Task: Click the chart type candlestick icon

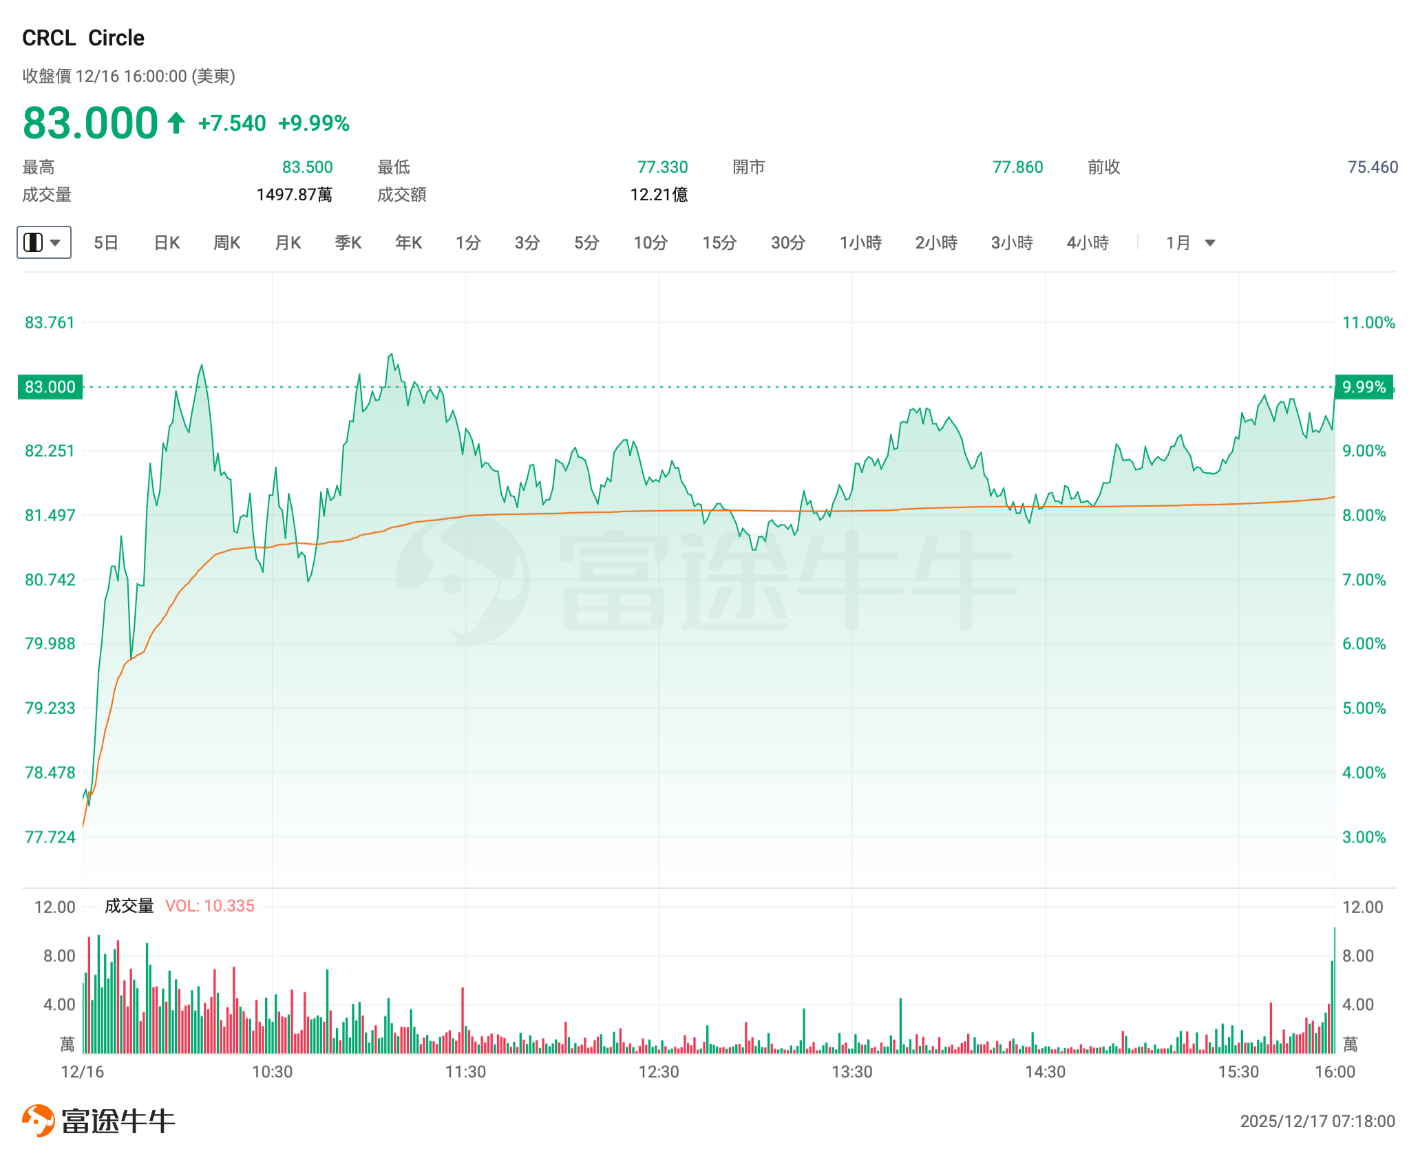Action: click(x=33, y=242)
